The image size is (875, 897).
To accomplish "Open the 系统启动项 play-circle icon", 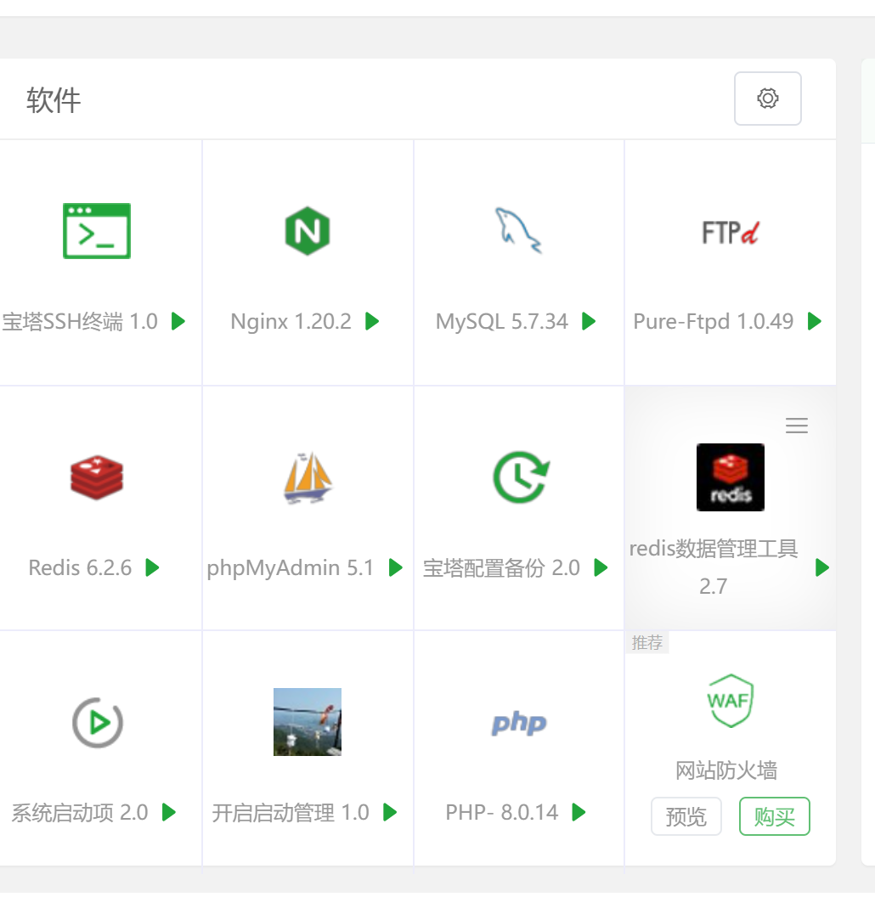I will [98, 723].
